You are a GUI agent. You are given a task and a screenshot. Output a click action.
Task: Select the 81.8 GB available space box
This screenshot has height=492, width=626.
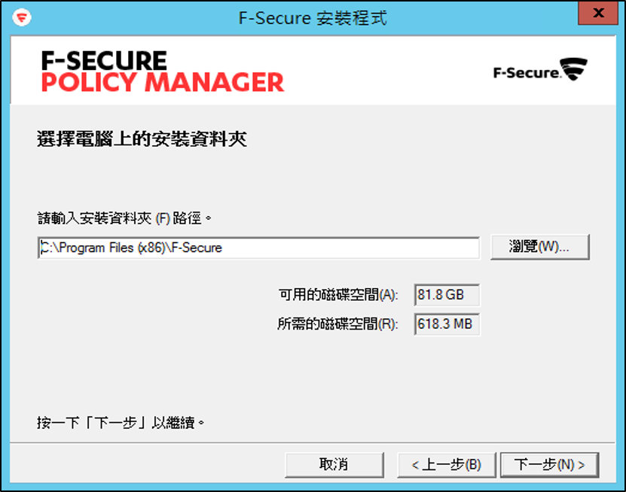[447, 295]
